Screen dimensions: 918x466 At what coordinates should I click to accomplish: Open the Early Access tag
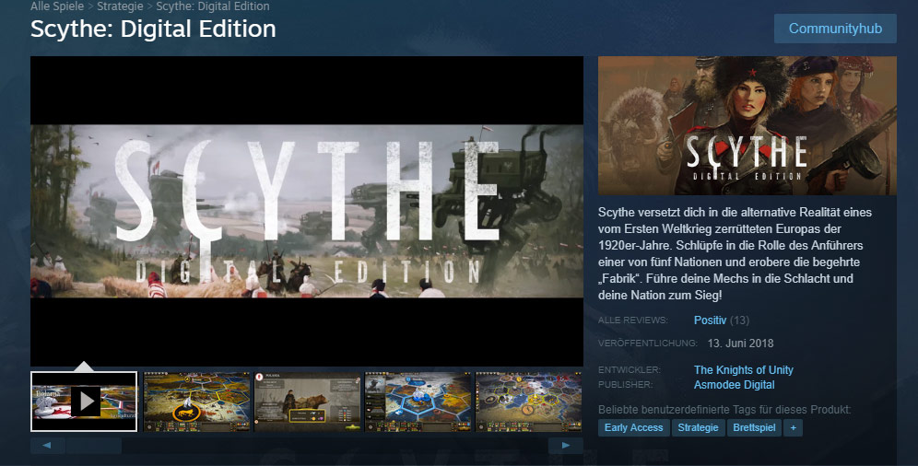[633, 427]
